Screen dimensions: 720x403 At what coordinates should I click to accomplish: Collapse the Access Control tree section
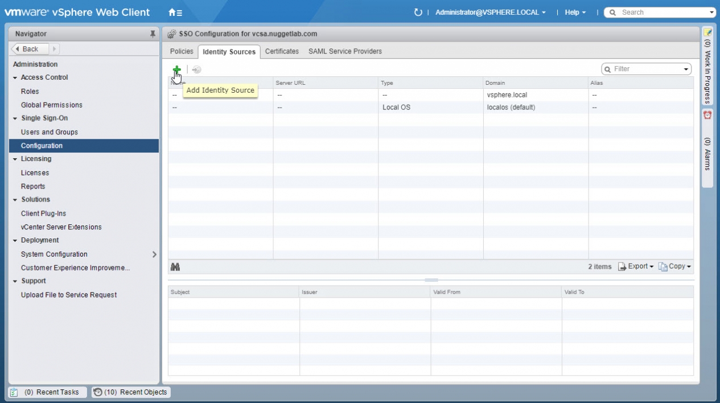(x=15, y=77)
